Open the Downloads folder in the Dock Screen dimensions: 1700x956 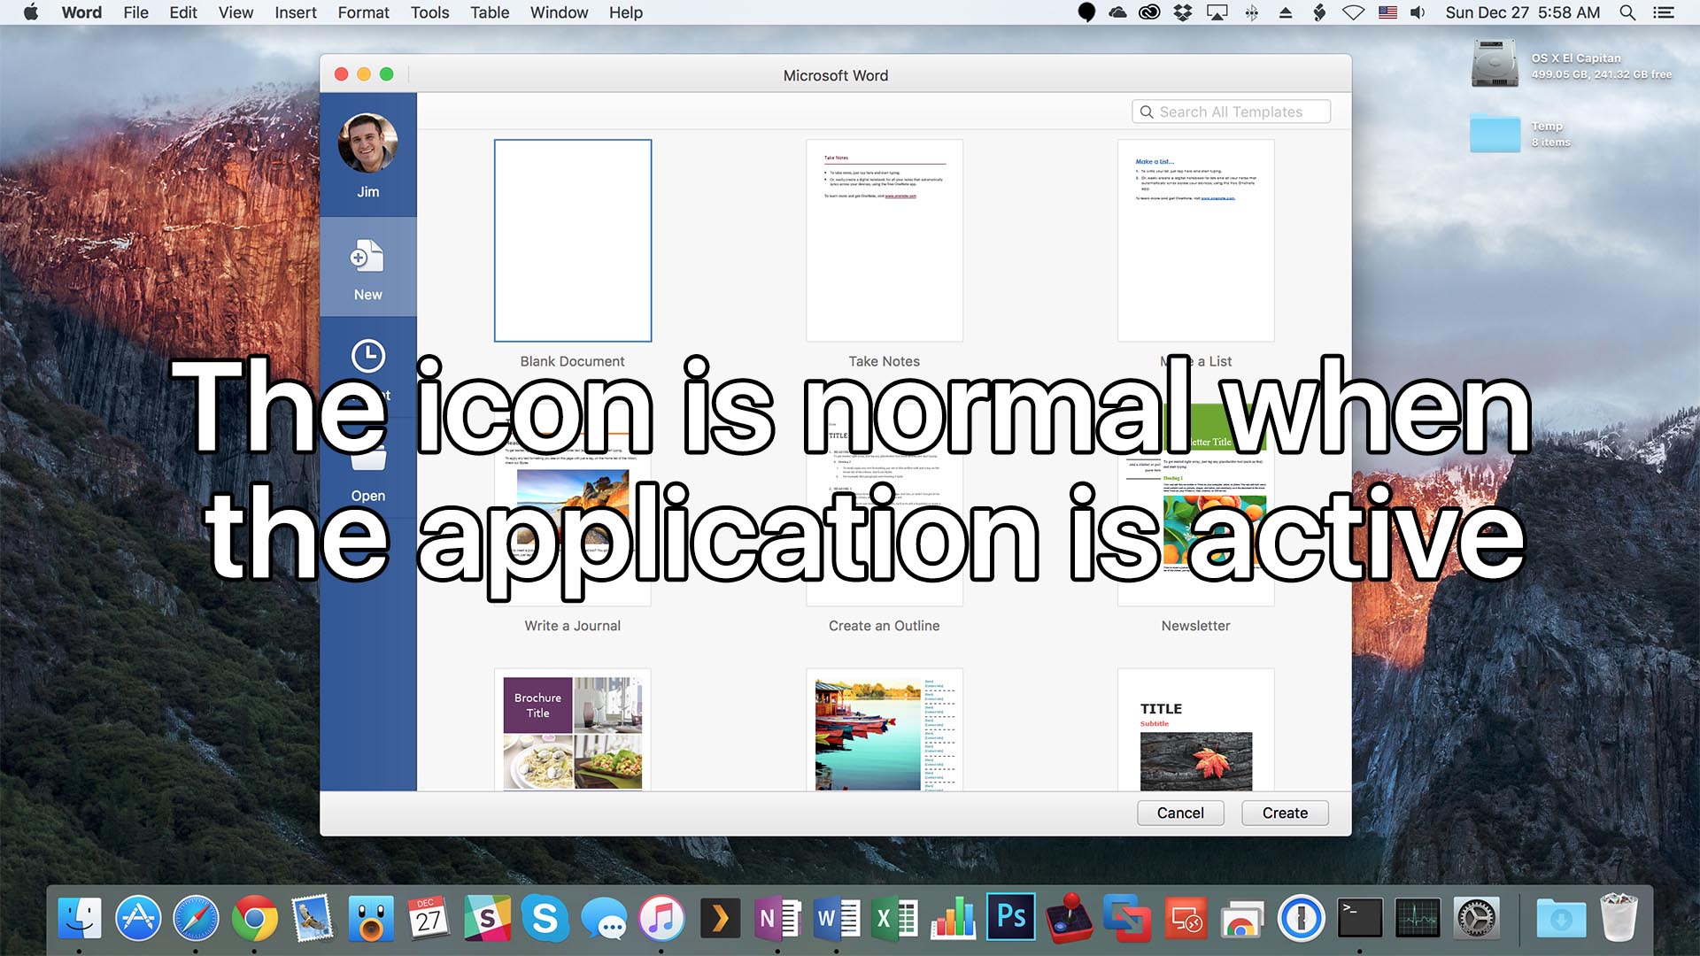click(1561, 918)
